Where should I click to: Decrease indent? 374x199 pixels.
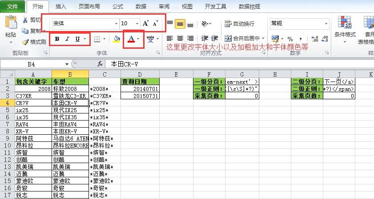coord(205,38)
